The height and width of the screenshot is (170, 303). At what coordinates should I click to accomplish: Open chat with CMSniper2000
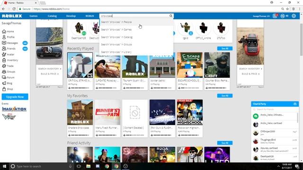275,133
